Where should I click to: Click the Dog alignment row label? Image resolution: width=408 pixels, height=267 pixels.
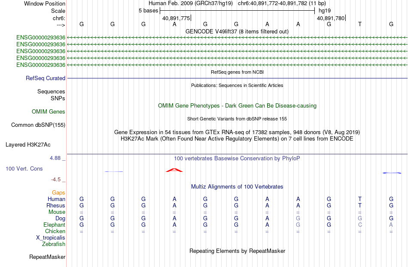click(60, 219)
